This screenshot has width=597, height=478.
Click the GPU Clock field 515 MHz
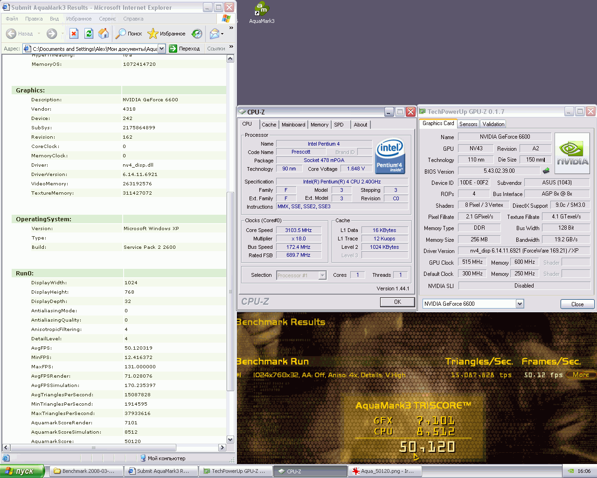pos(472,262)
